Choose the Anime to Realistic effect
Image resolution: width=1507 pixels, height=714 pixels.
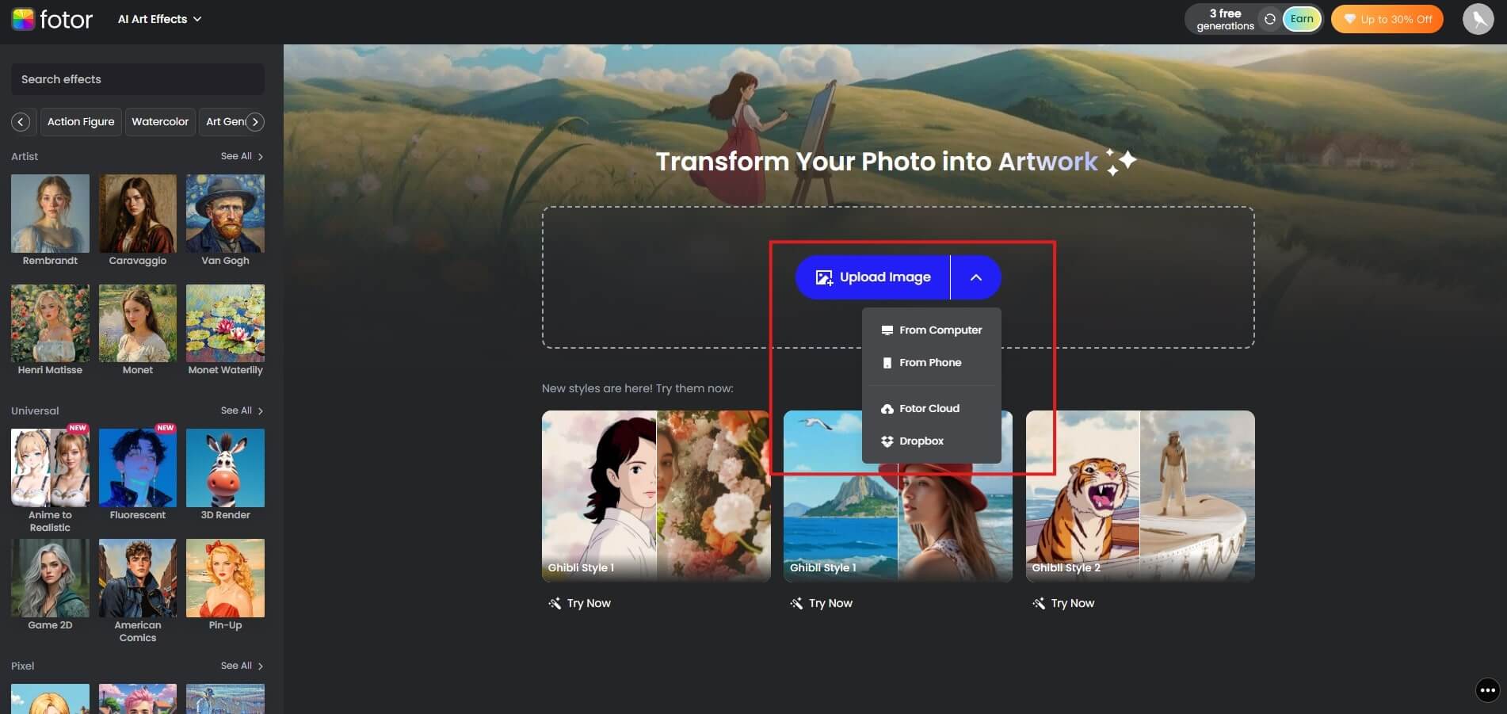[x=50, y=468]
